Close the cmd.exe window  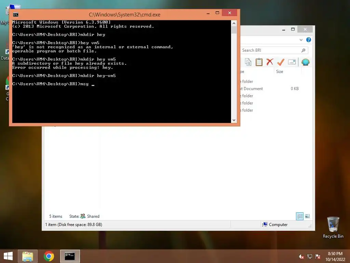click(230, 13)
